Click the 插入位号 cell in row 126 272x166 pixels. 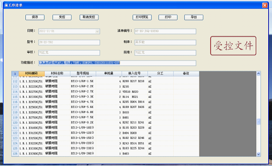coord(135,154)
